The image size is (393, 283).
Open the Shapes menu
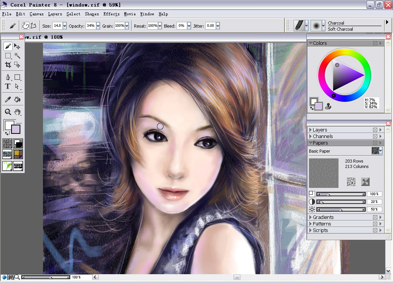pyautogui.click(x=92, y=14)
